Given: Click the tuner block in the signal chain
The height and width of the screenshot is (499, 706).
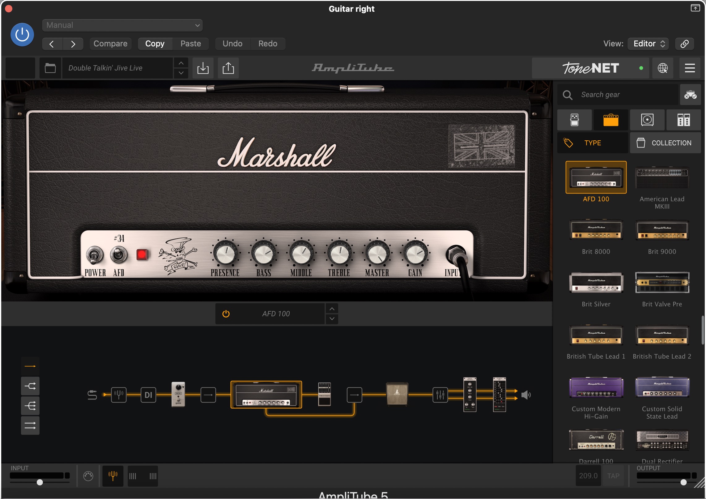Looking at the screenshot, I should point(119,395).
